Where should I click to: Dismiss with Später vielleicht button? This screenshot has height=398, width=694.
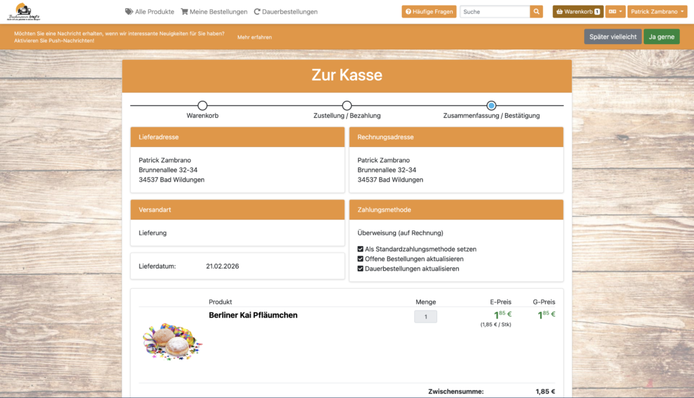613,37
